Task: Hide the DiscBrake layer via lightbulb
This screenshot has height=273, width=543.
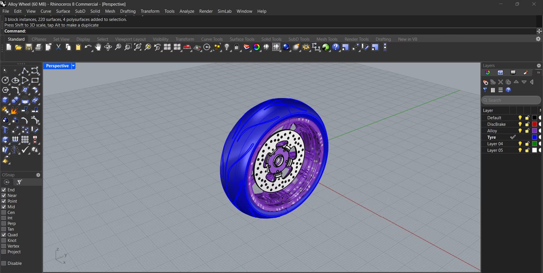Action: point(520,124)
